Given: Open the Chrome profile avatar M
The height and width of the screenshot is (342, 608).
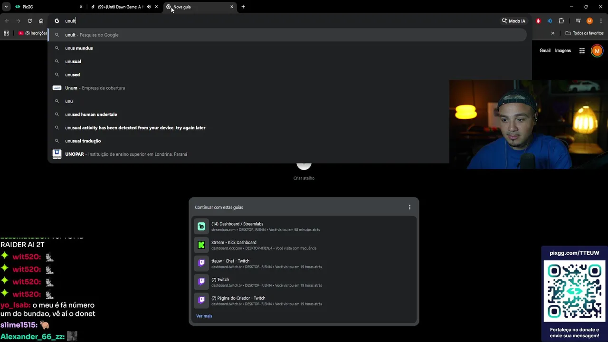Looking at the screenshot, I should (589, 21).
